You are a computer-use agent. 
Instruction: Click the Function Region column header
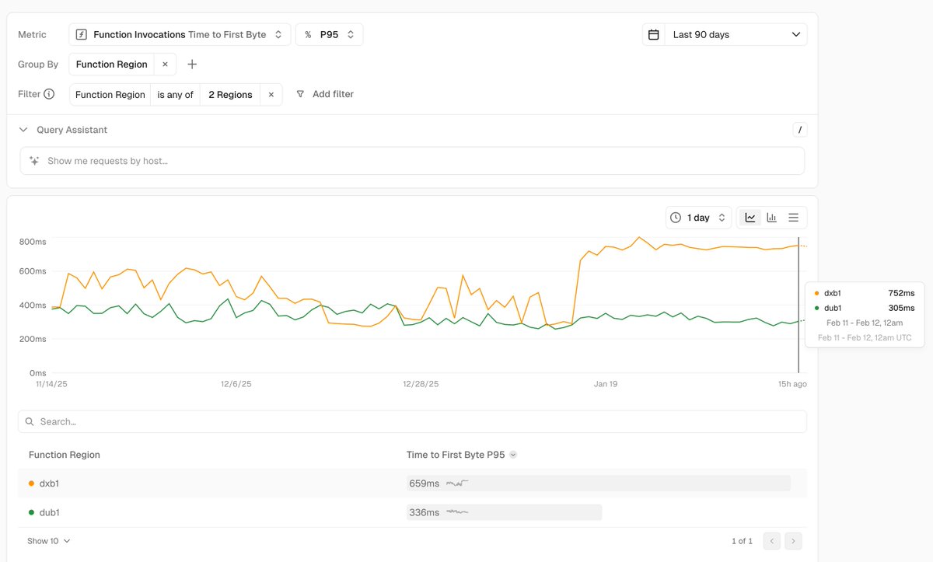(65, 455)
